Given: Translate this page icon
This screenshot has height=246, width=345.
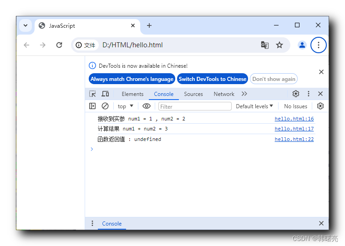Looking at the screenshot, I should pos(265,45).
